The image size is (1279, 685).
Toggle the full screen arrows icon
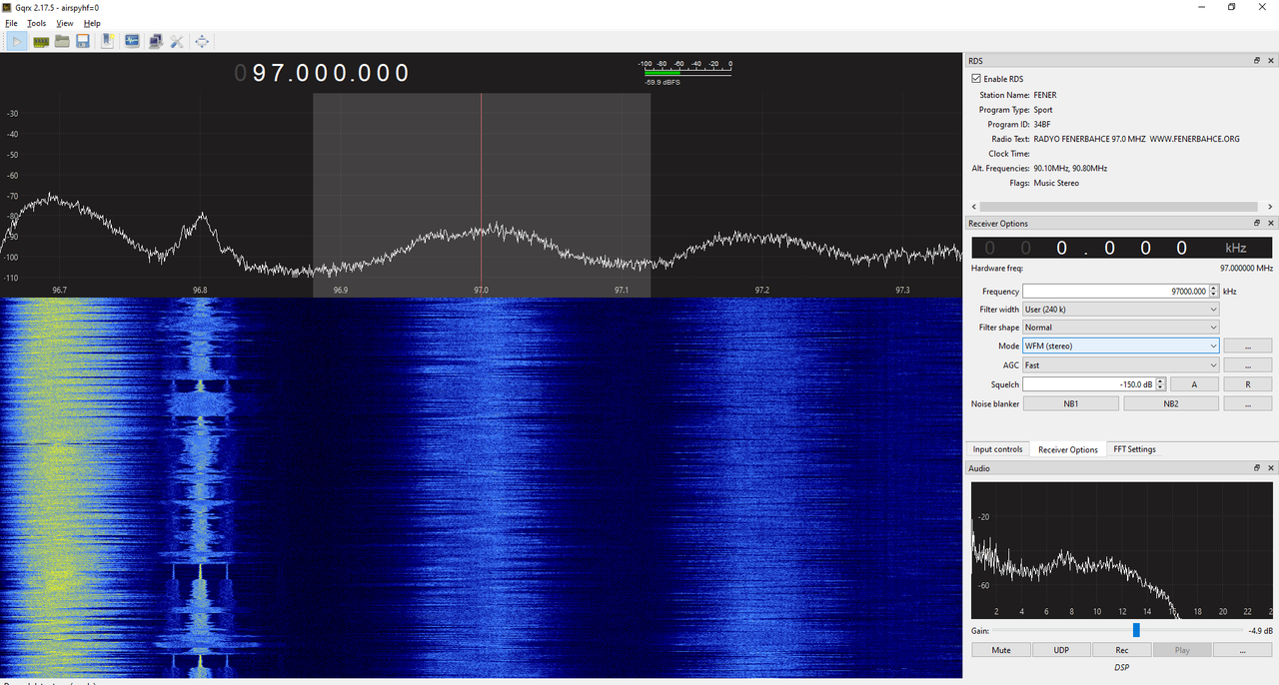pos(202,41)
